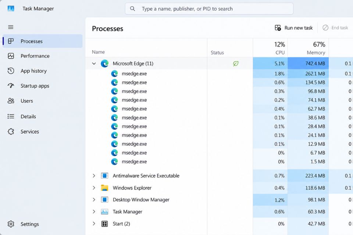Select the Microsoft Edge (11) row name

pyautogui.click(x=133, y=64)
